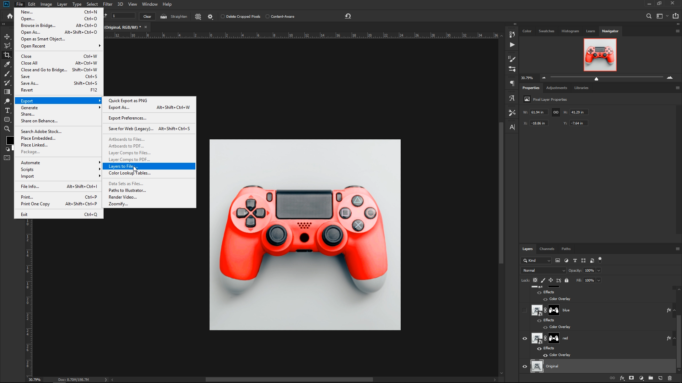The width and height of the screenshot is (682, 383).
Task: Expand the Generate submenu
Action: coord(59,108)
